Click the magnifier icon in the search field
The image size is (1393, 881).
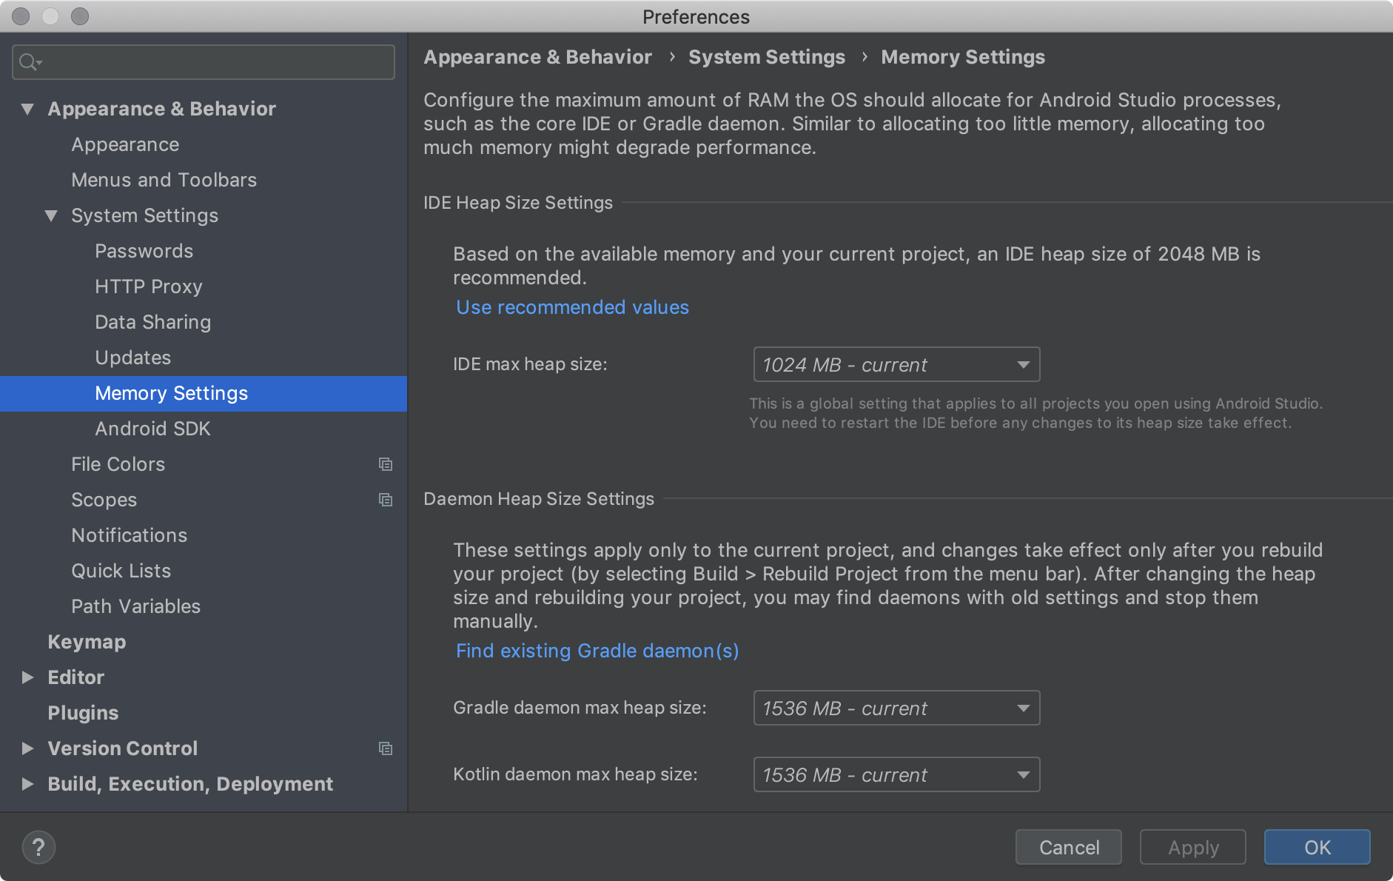click(x=28, y=62)
